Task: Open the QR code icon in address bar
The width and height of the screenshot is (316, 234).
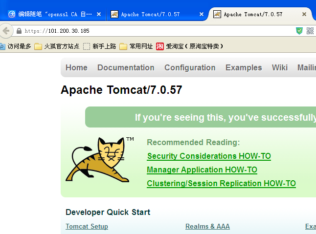Action: (310, 31)
